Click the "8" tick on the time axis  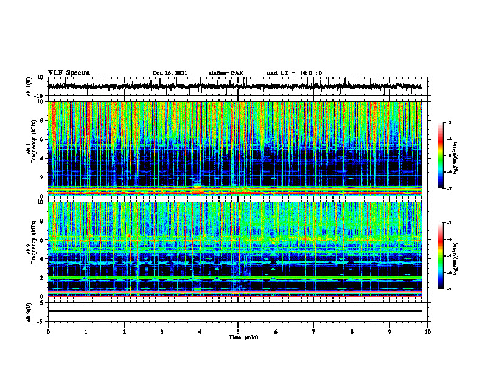click(x=352, y=332)
